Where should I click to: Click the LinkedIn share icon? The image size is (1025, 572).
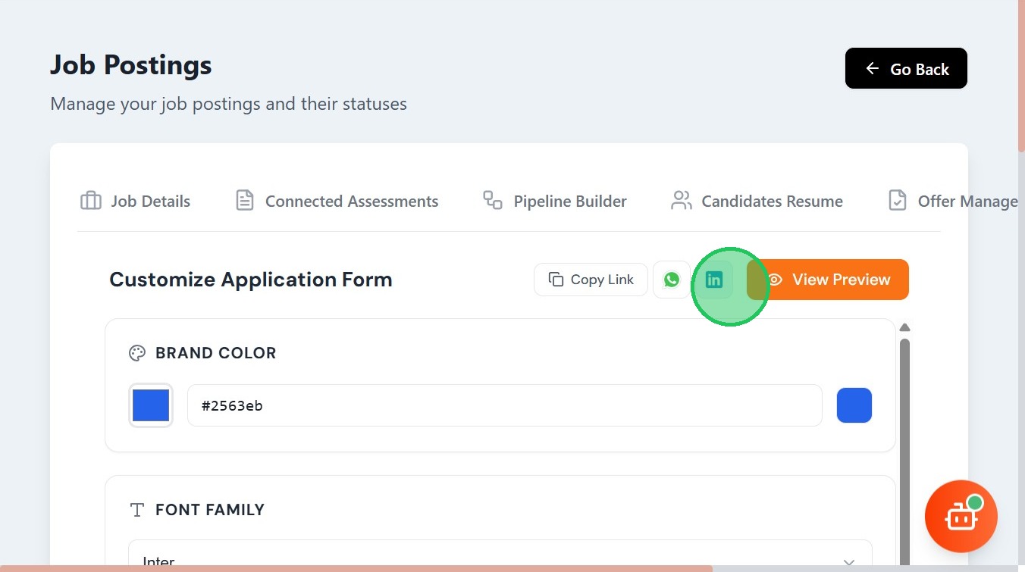pyautogui.click(x=714, y=280)
